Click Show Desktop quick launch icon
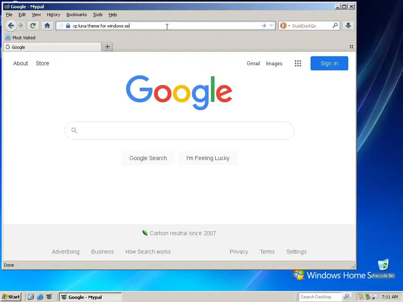This screenshot has width=403, height=302. pyautogui.click(x=31, y=297)
